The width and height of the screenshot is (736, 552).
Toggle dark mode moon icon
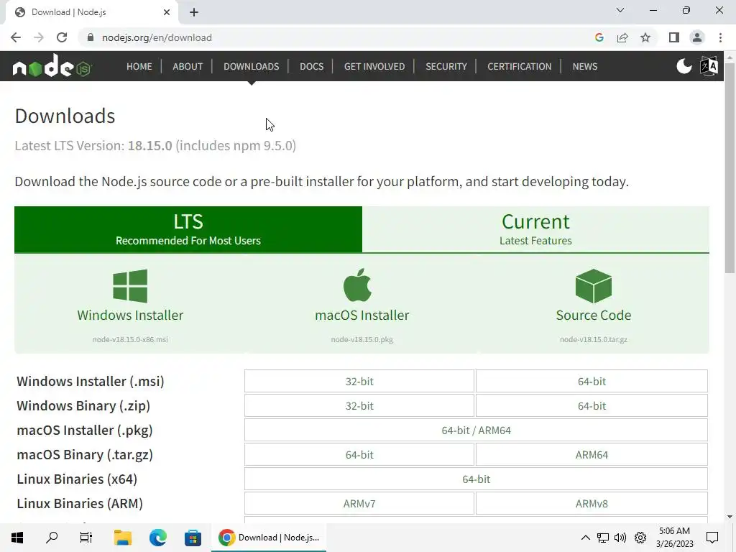(x=684, y=66)
